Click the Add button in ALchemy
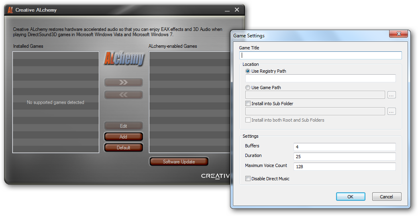Viewport: 418px width, 216px height. 123,137
